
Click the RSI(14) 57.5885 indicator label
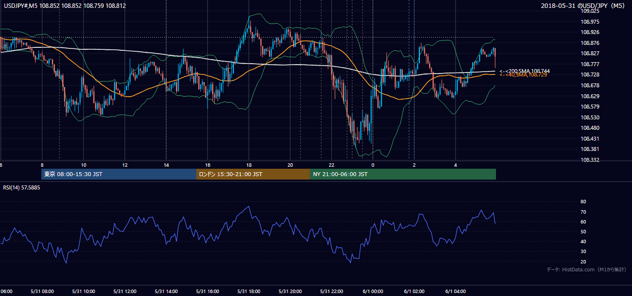pos(22,187)
